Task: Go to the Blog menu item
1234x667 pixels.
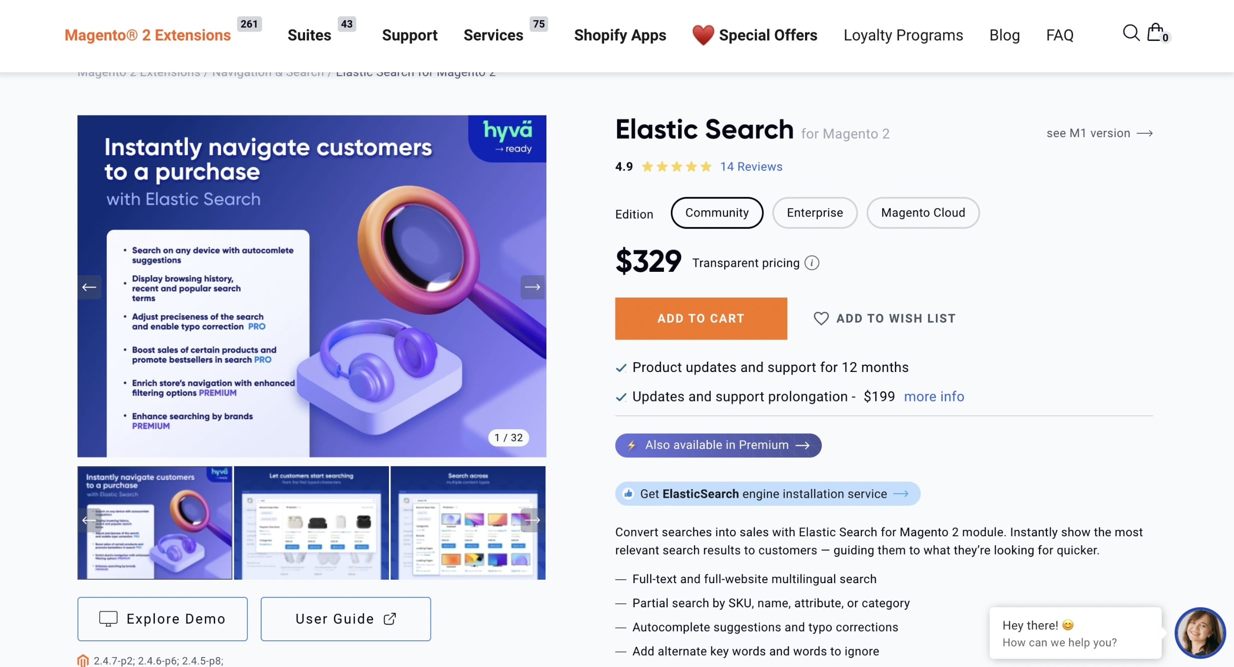Action: click(1004, 35)
